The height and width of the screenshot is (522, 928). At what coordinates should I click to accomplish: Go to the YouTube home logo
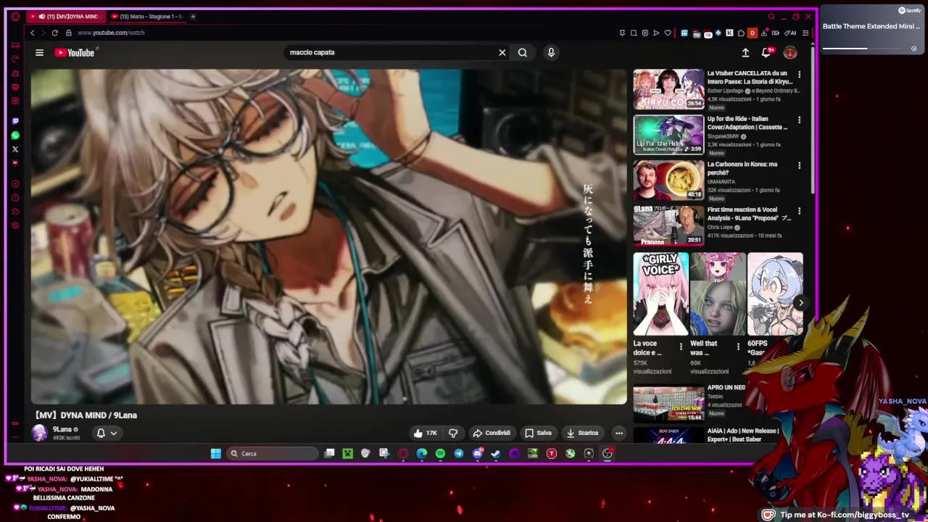[x=74, y=52]
